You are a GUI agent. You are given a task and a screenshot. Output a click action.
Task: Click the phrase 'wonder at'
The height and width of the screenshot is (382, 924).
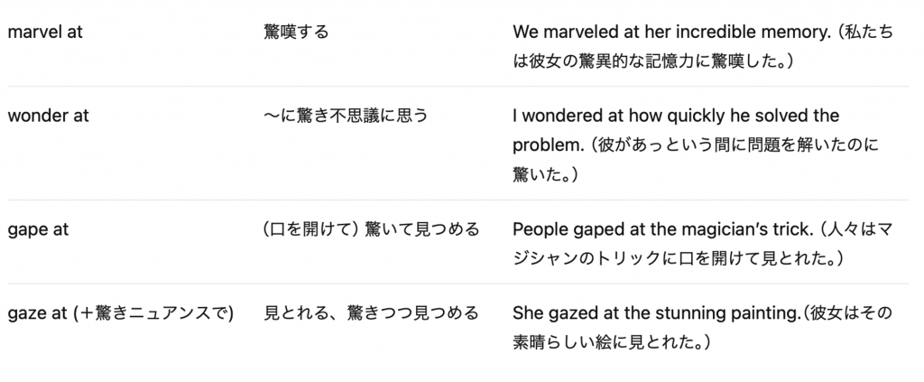[49, 116]
